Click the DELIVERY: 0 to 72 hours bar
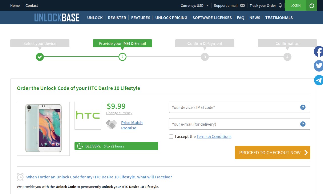The height and width of the screenshot is (194, 323). (x=116, y=146)
